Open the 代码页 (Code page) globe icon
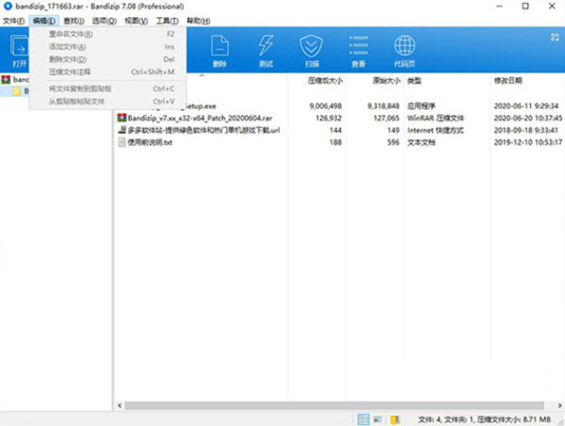The image size is (565, 426). tap(406, 50)
